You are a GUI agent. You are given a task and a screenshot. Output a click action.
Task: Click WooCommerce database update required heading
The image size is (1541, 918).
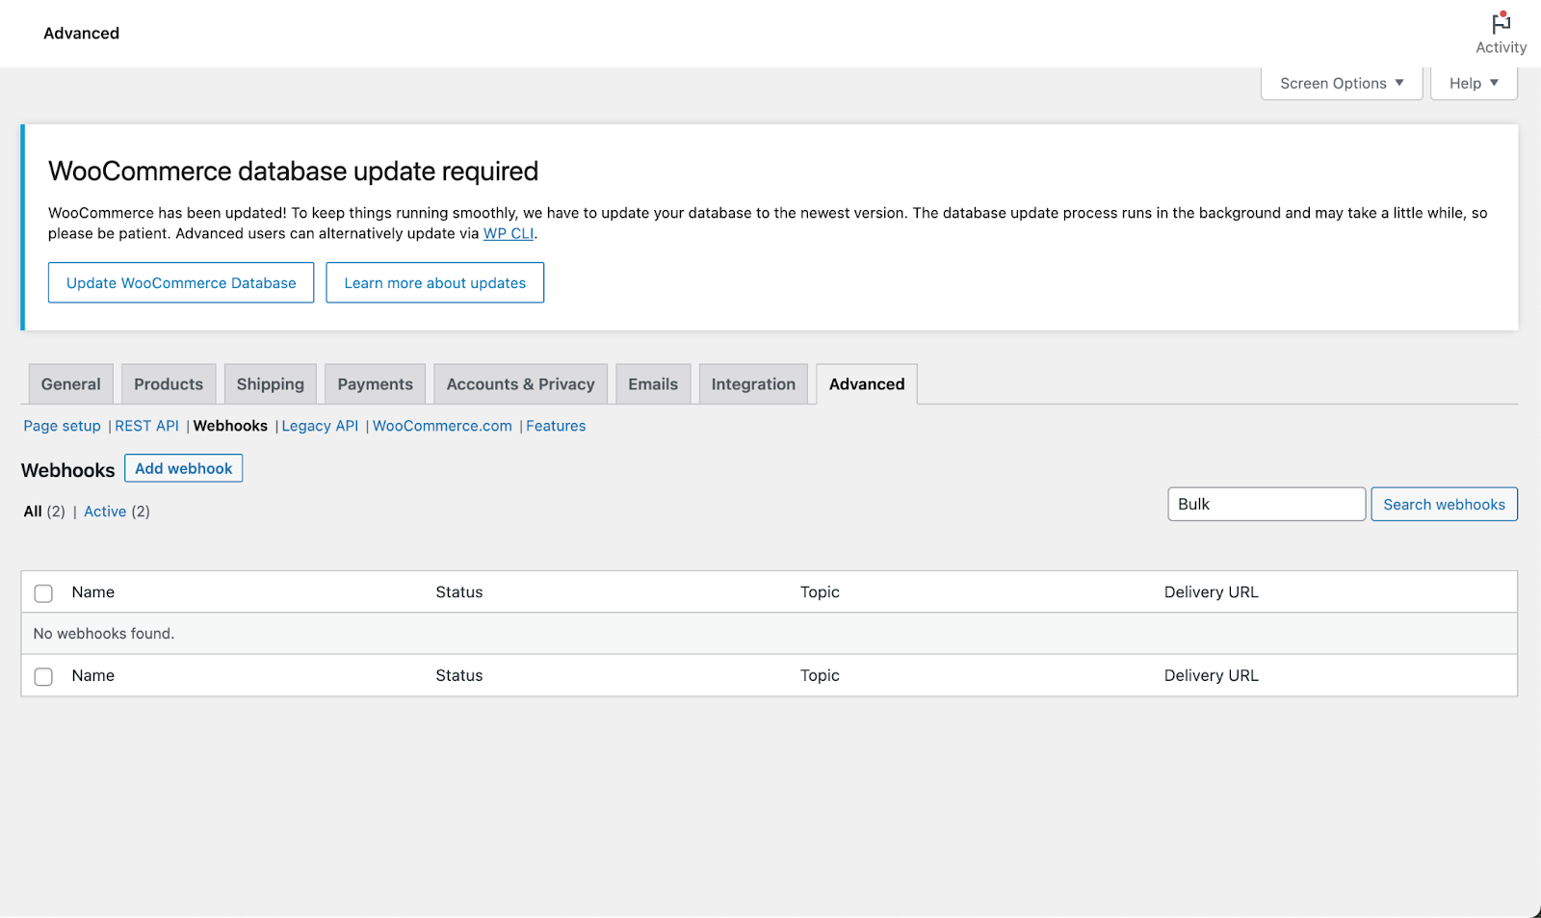click(x=294, y=171)
